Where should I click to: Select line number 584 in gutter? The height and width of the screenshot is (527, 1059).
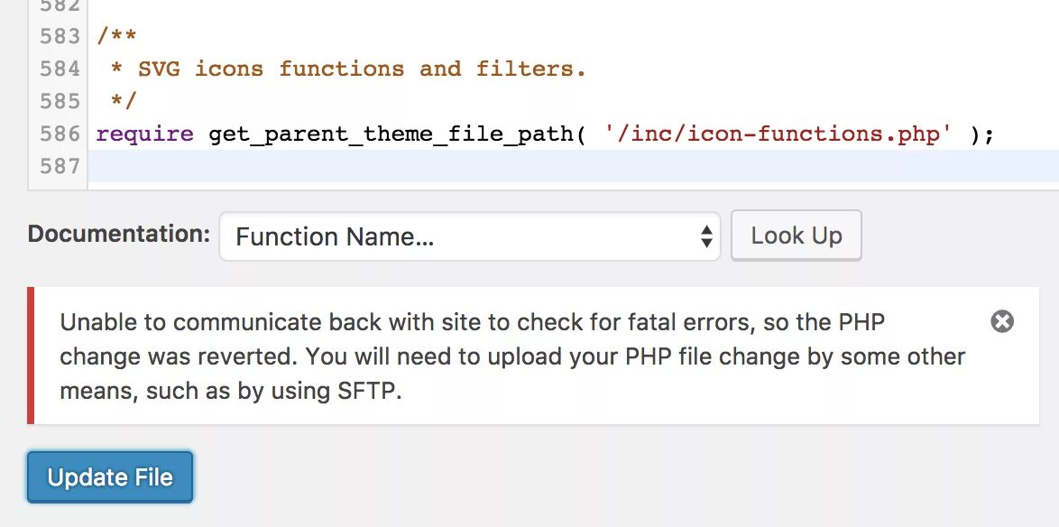coord(60,69)
